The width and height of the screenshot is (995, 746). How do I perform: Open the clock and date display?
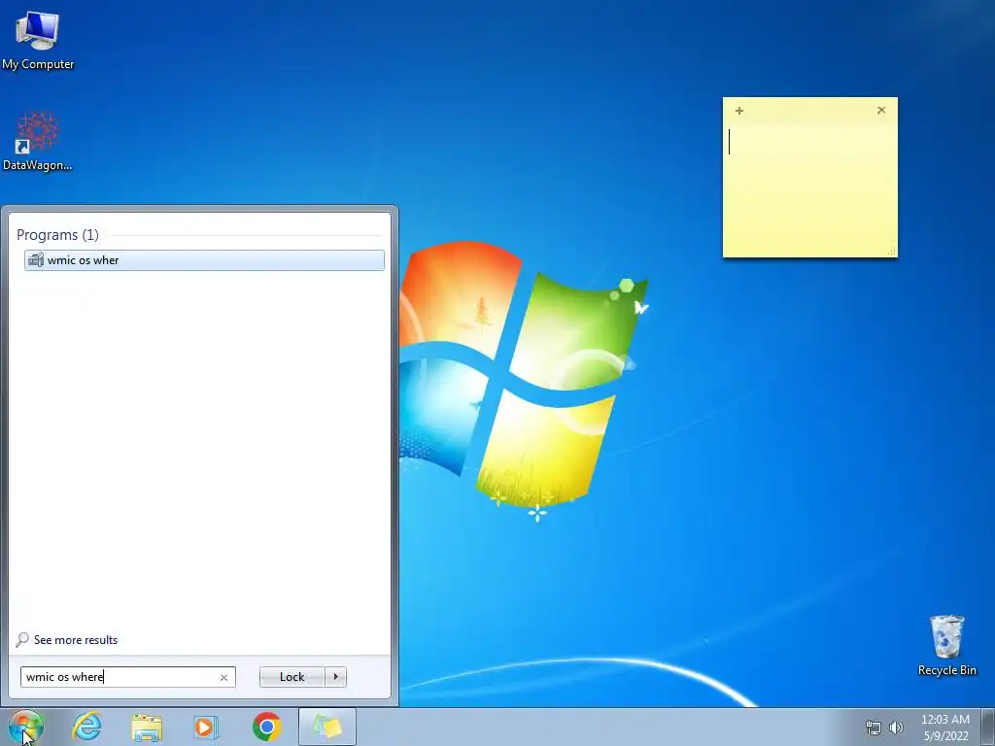click(944, 728)
